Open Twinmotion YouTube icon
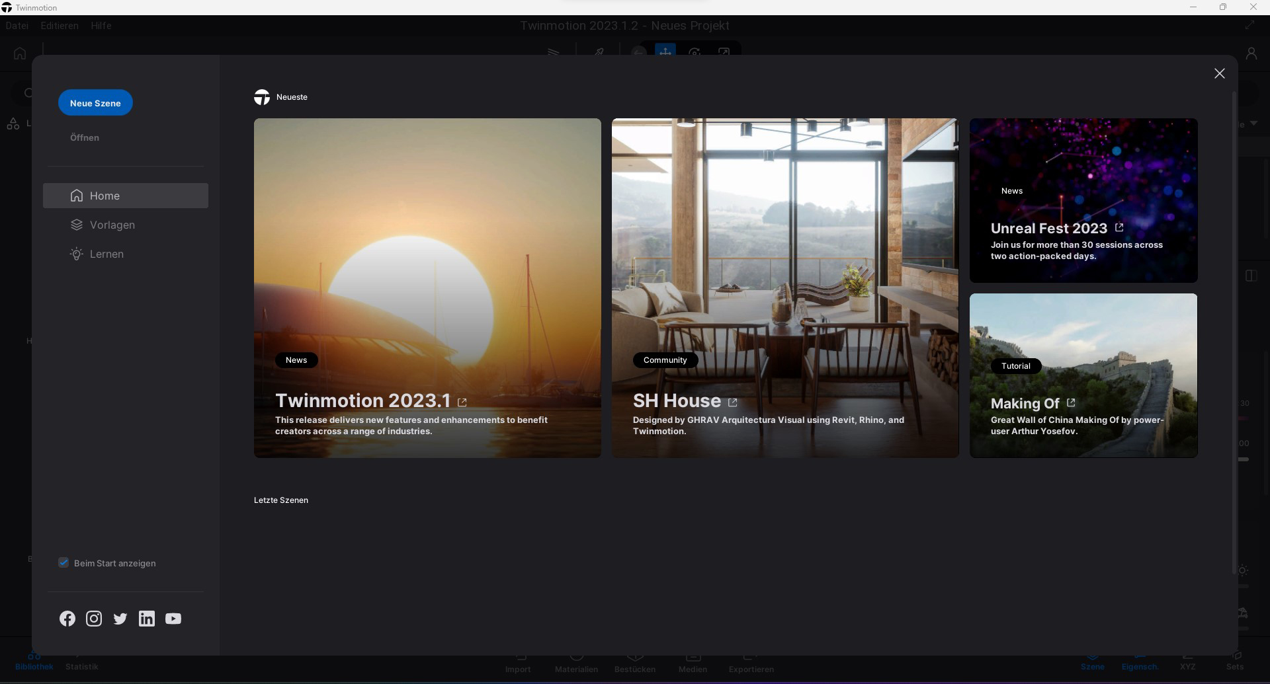Image resolution: width=1270 pixels, height=684 pixels. tap(173, 619)
